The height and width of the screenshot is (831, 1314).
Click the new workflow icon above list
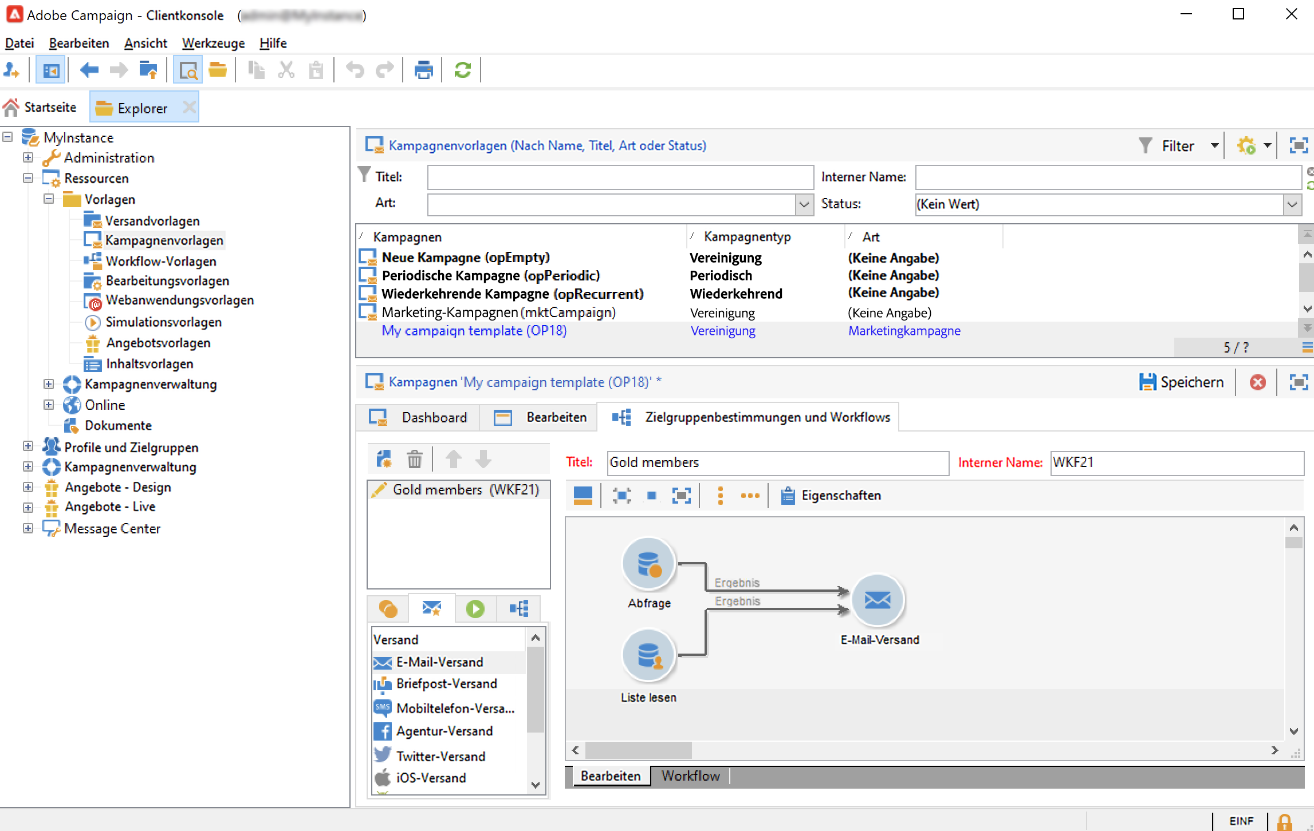coord(384,459)
